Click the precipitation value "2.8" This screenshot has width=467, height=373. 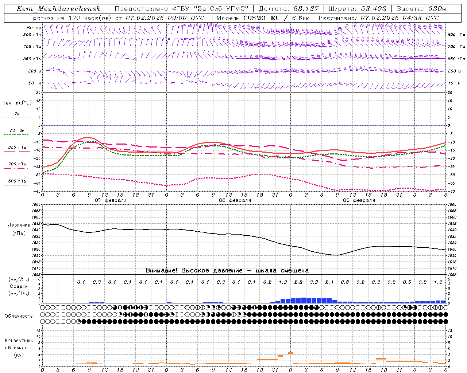pos(298,282)
